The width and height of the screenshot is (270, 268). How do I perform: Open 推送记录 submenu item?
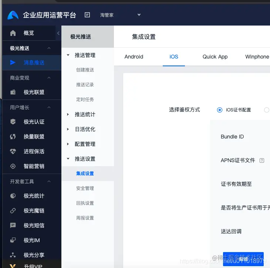(85, 85)
